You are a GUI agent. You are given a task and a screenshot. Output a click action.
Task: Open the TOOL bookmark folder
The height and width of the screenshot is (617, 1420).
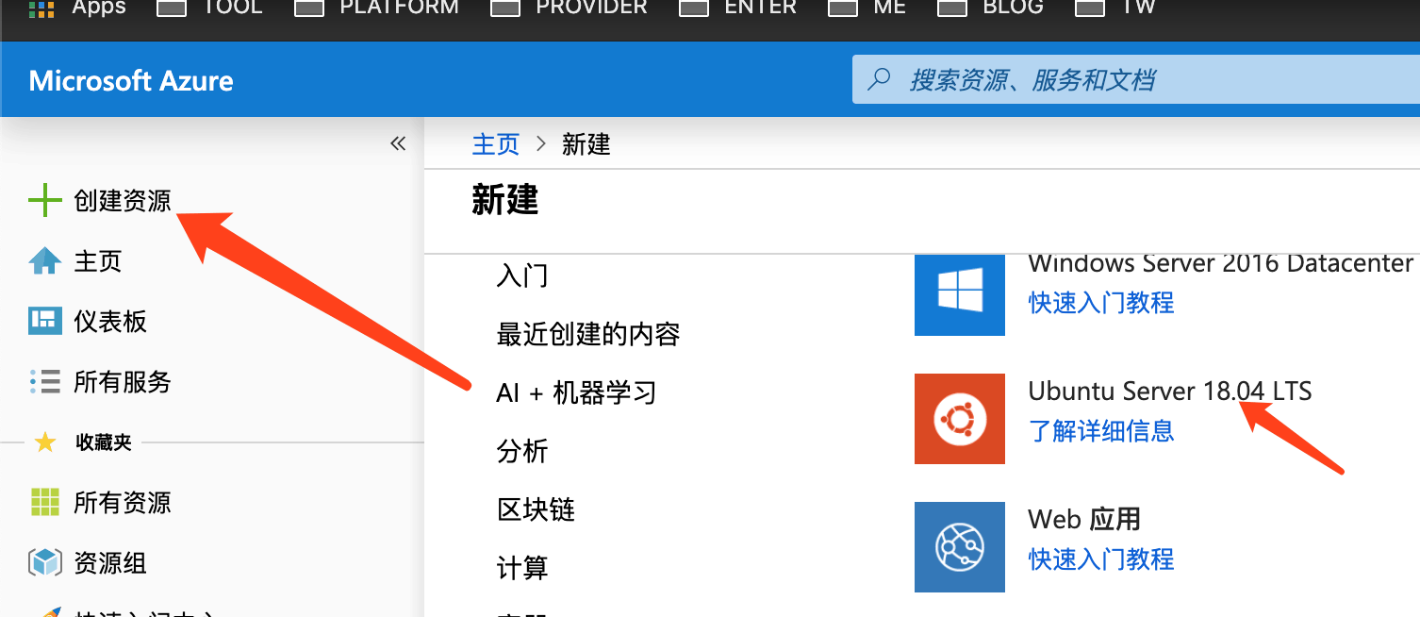[210, 8]
